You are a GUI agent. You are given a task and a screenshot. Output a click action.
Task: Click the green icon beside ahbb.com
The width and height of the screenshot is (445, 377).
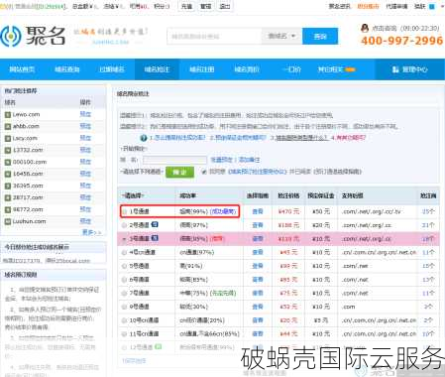[x=8, y=127]
